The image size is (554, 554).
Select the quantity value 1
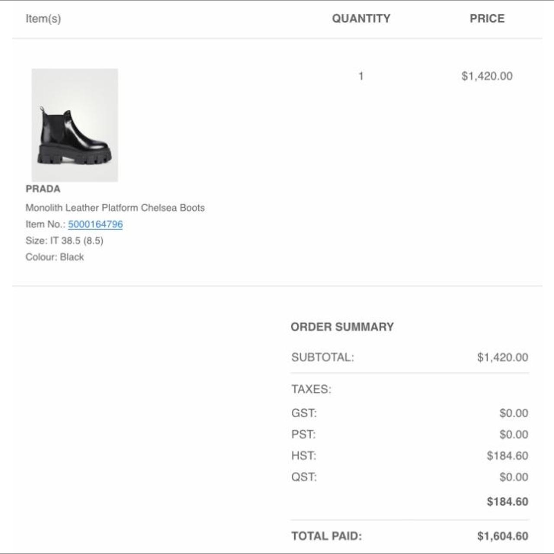[360, 76]
